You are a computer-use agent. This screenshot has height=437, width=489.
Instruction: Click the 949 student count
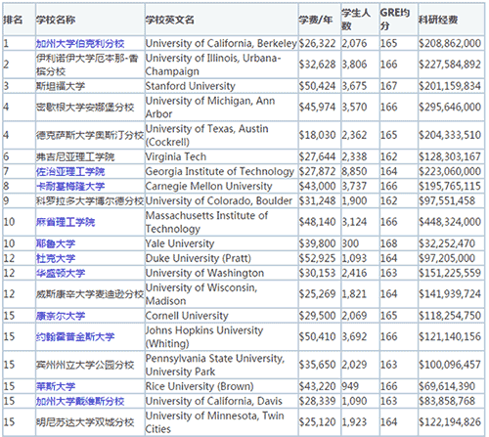[x=350, y=386]
